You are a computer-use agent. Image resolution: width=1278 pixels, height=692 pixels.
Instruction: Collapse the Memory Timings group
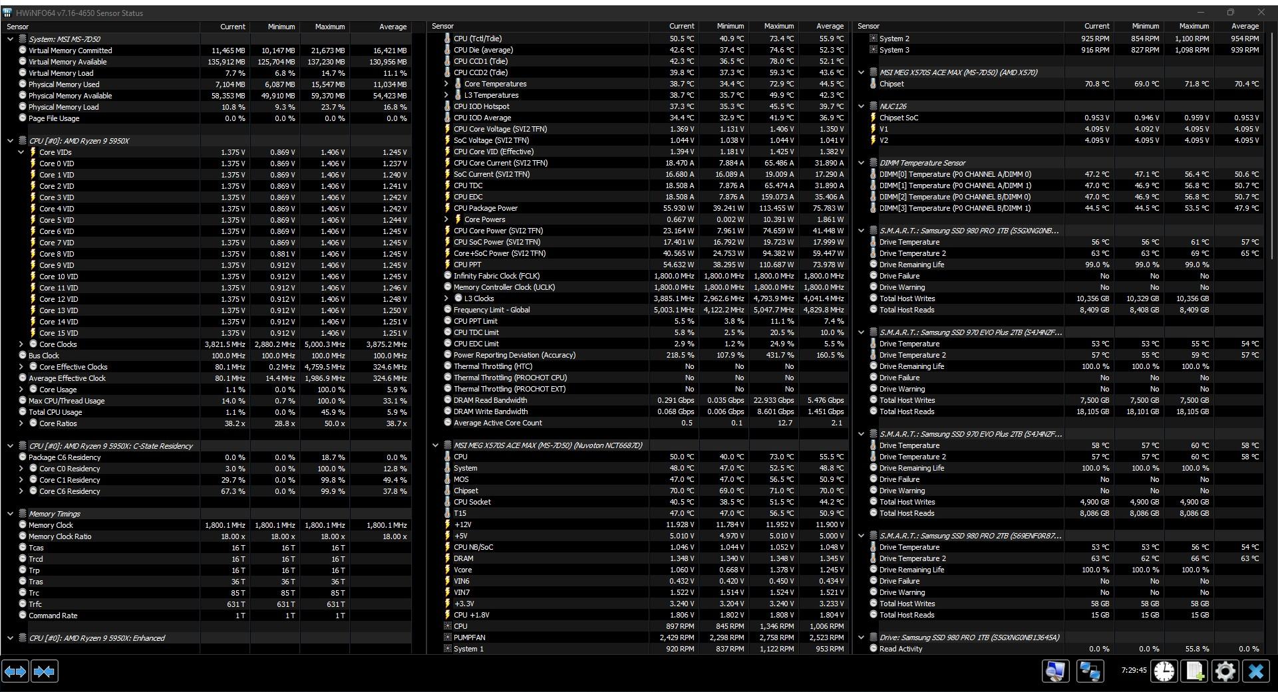(x=10, y=514)
